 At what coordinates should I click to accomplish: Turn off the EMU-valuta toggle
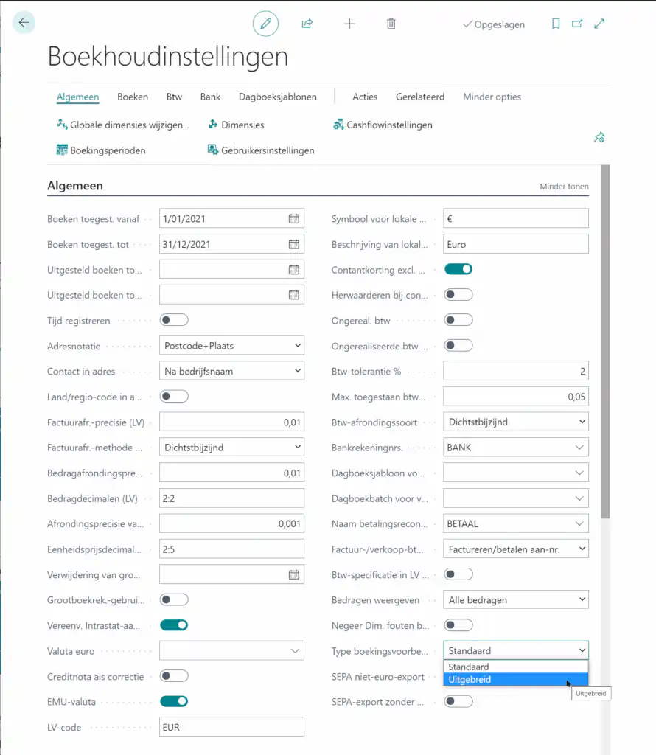click(x=174, y=701)
